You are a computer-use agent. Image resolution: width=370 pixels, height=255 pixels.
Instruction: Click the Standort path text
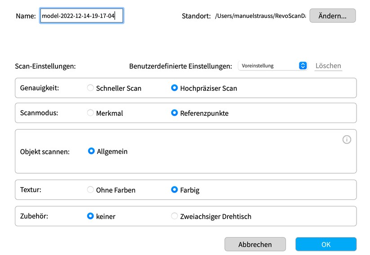pyautogui.click(x=260, y=16)
